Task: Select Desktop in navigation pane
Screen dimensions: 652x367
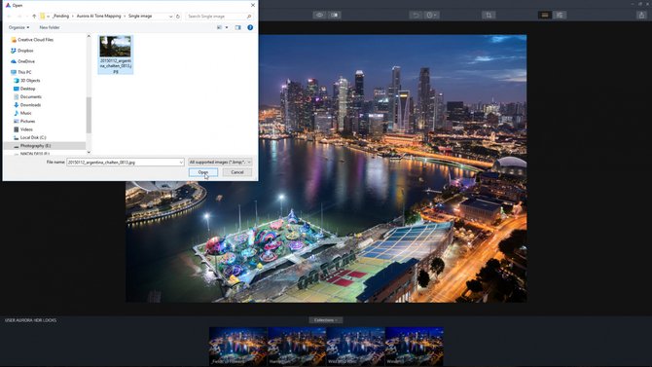Action: point(24,89)
